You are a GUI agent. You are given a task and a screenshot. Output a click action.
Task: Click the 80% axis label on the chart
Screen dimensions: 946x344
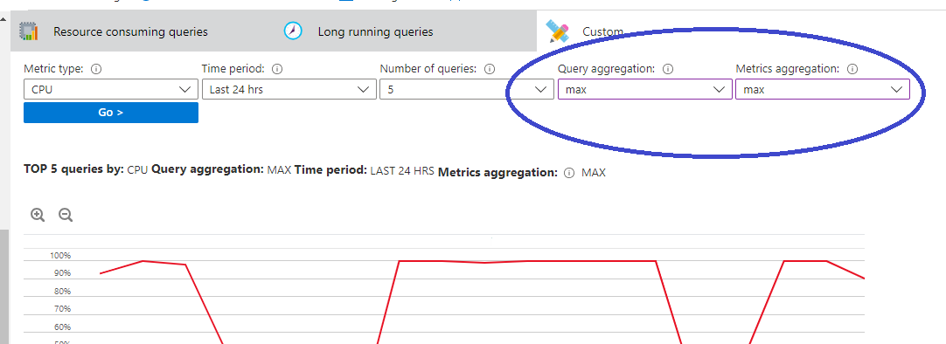pos(62,291)
